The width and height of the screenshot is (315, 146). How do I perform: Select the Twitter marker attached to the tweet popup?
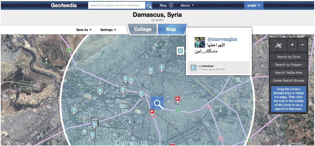(180, 51)
